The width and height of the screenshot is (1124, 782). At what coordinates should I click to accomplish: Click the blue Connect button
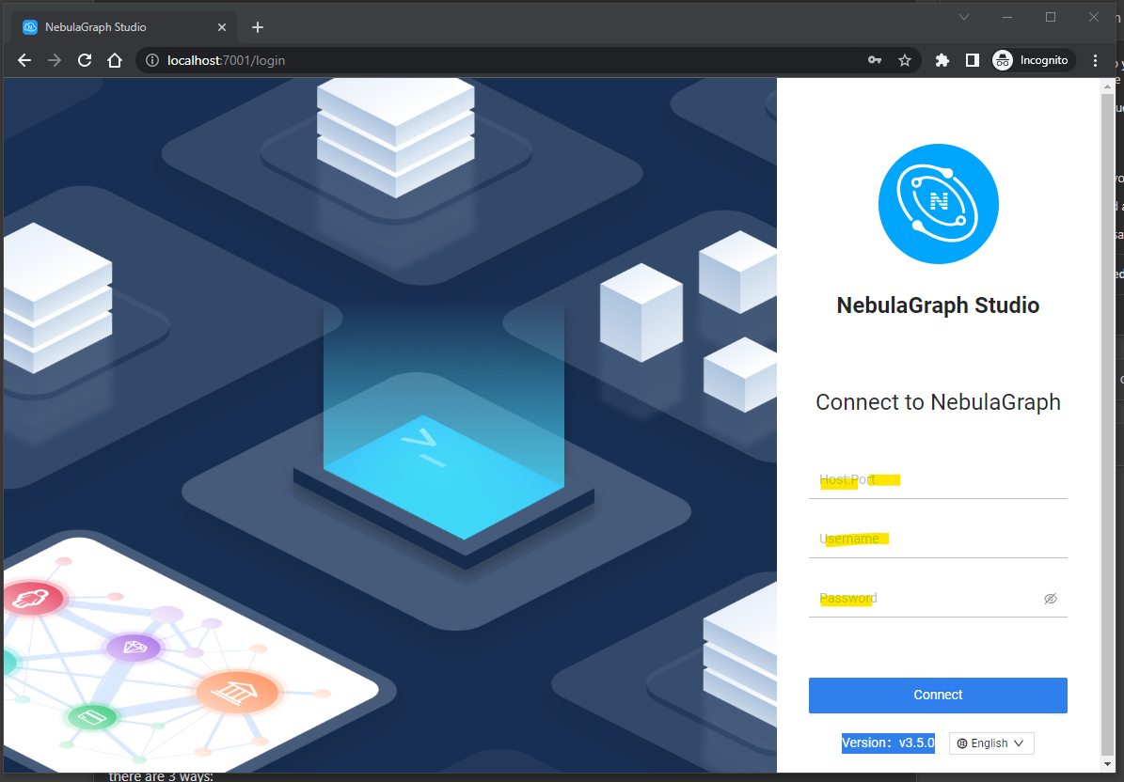pyautogui.click(x=938, y=695)
